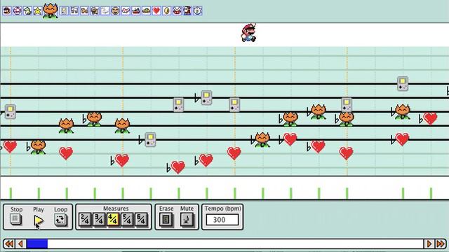The width and height of the screenshot is (449, 252).
Task: Set measures to 3/4 time
Action: 99,220
